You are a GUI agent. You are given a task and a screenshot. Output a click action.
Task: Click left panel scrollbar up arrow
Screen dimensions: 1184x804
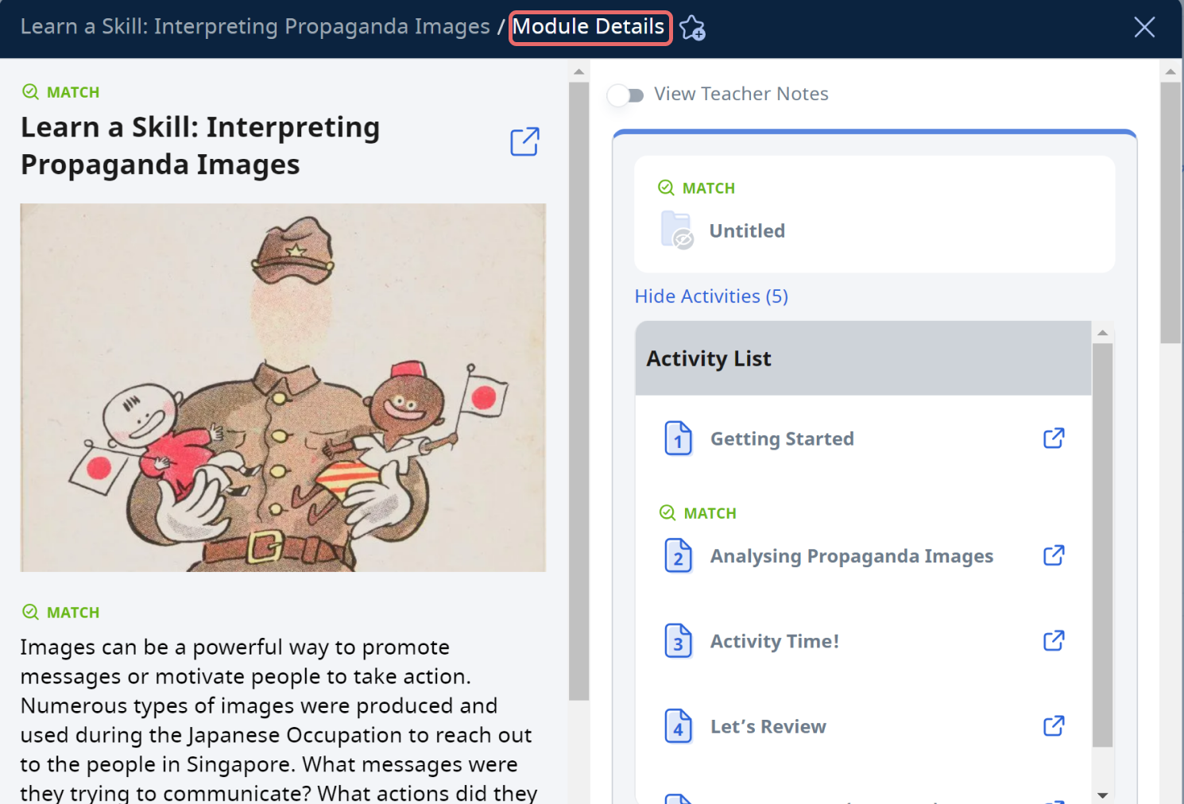(578, 72)
